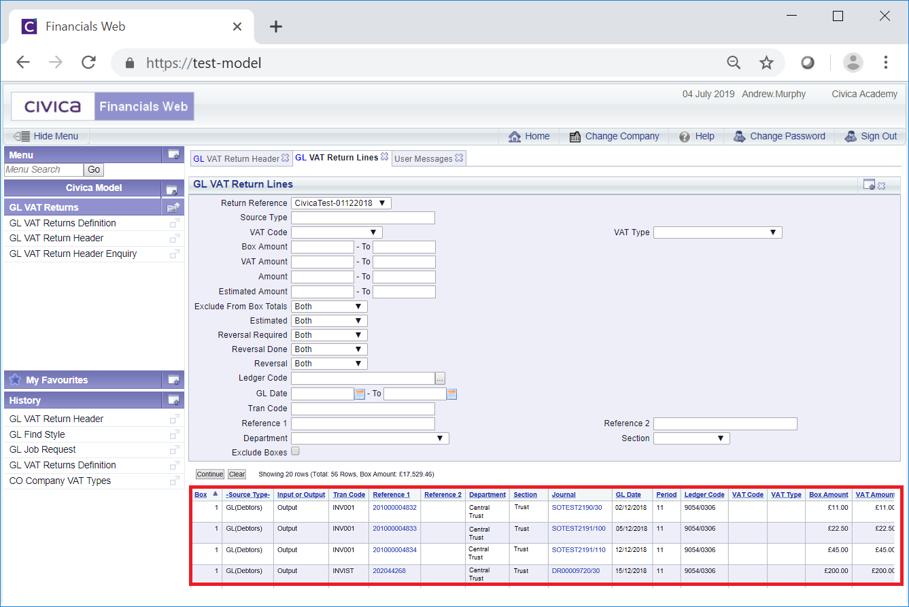
Task: Click new-window icon beside CO Company VAT Types
Action: (x=174, y=481)
